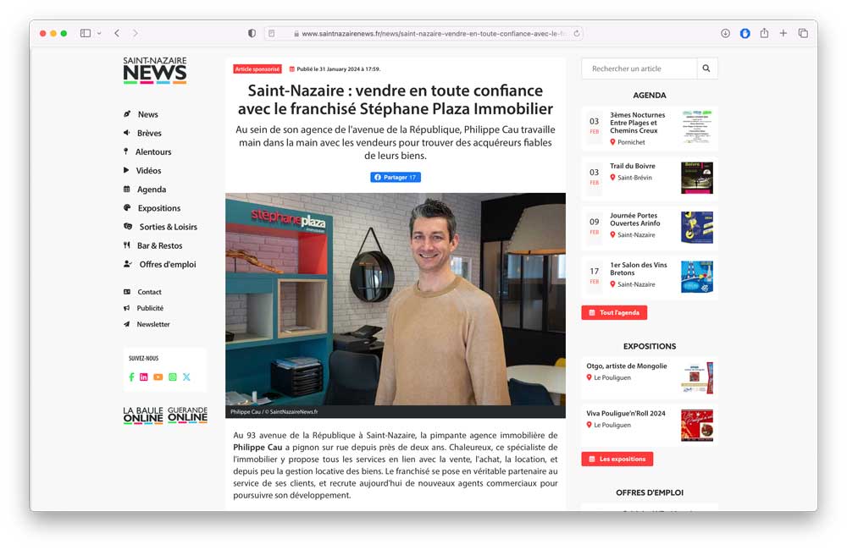Click the Les expositions red button
The height and width of the screenshot is (550, 847).
coord(617,459)
